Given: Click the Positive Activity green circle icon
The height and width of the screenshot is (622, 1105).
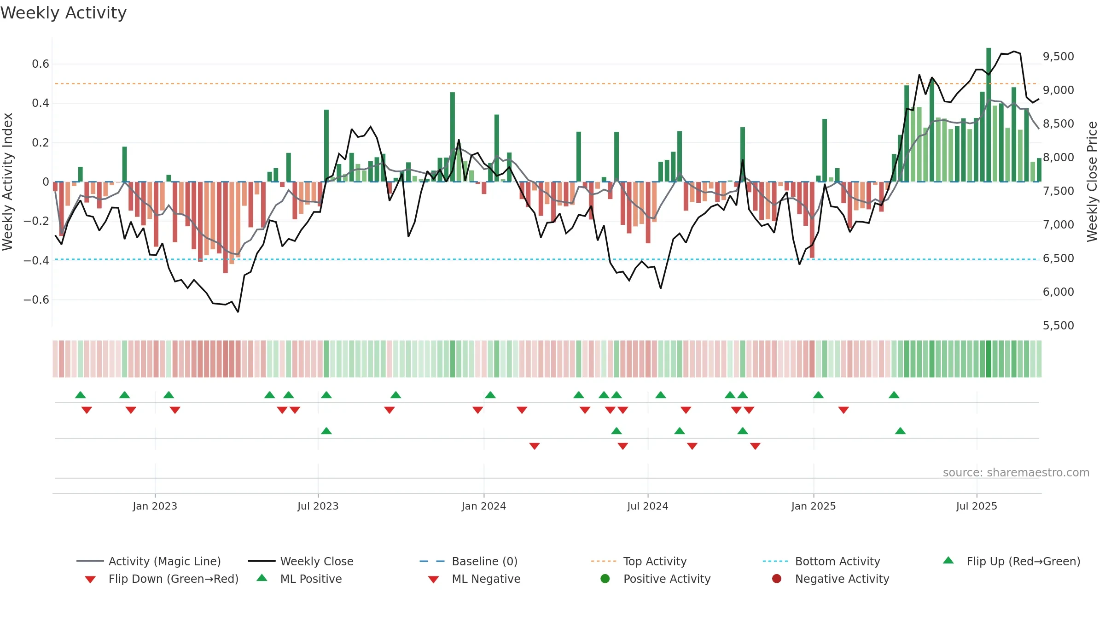Looking at the screenshot, I should (x=605, y=578).
